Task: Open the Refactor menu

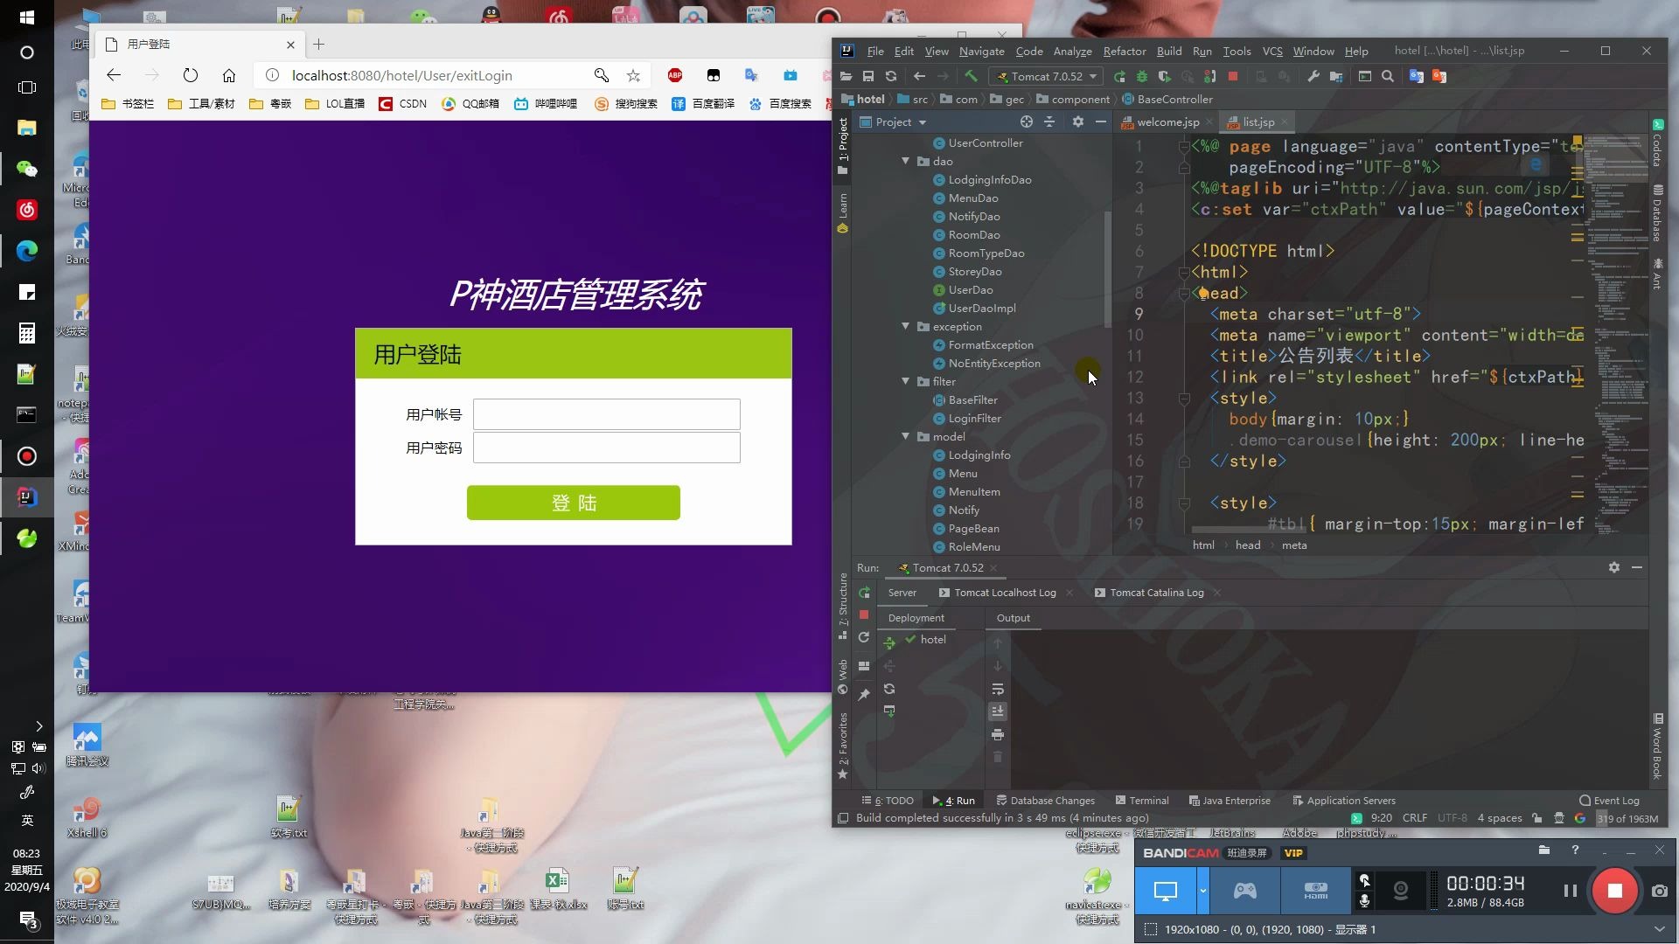Action: coord(1124,51)
